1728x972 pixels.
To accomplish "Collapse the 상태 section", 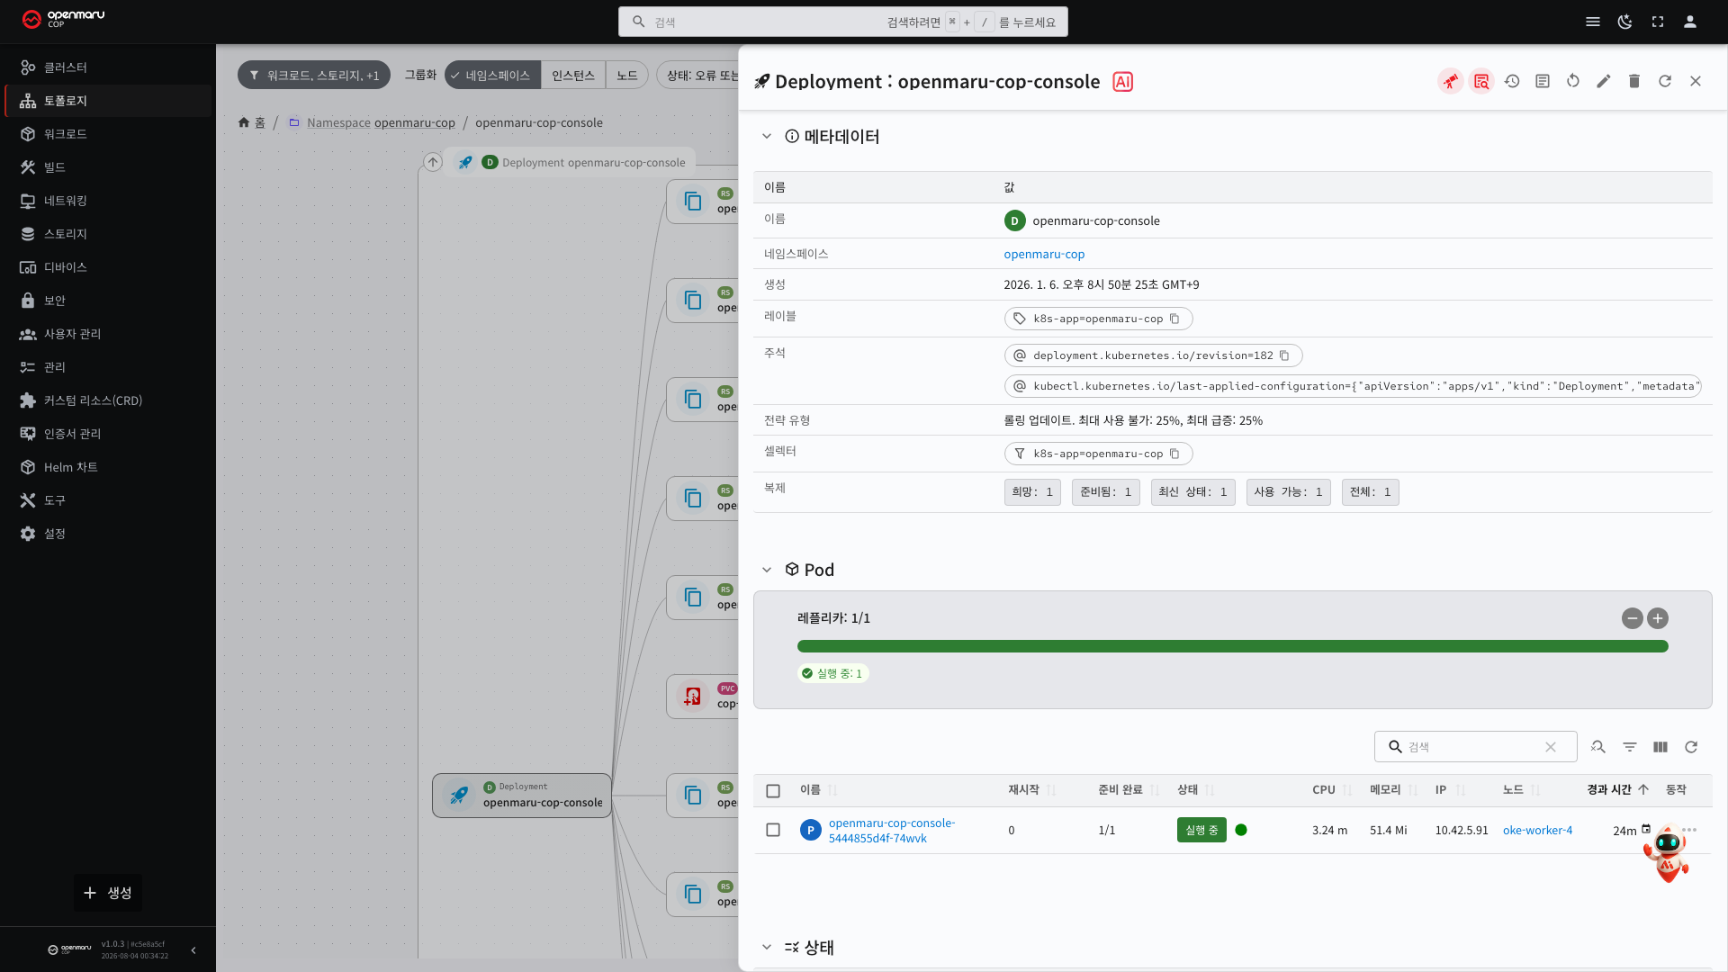I will [x=767, y=947].
